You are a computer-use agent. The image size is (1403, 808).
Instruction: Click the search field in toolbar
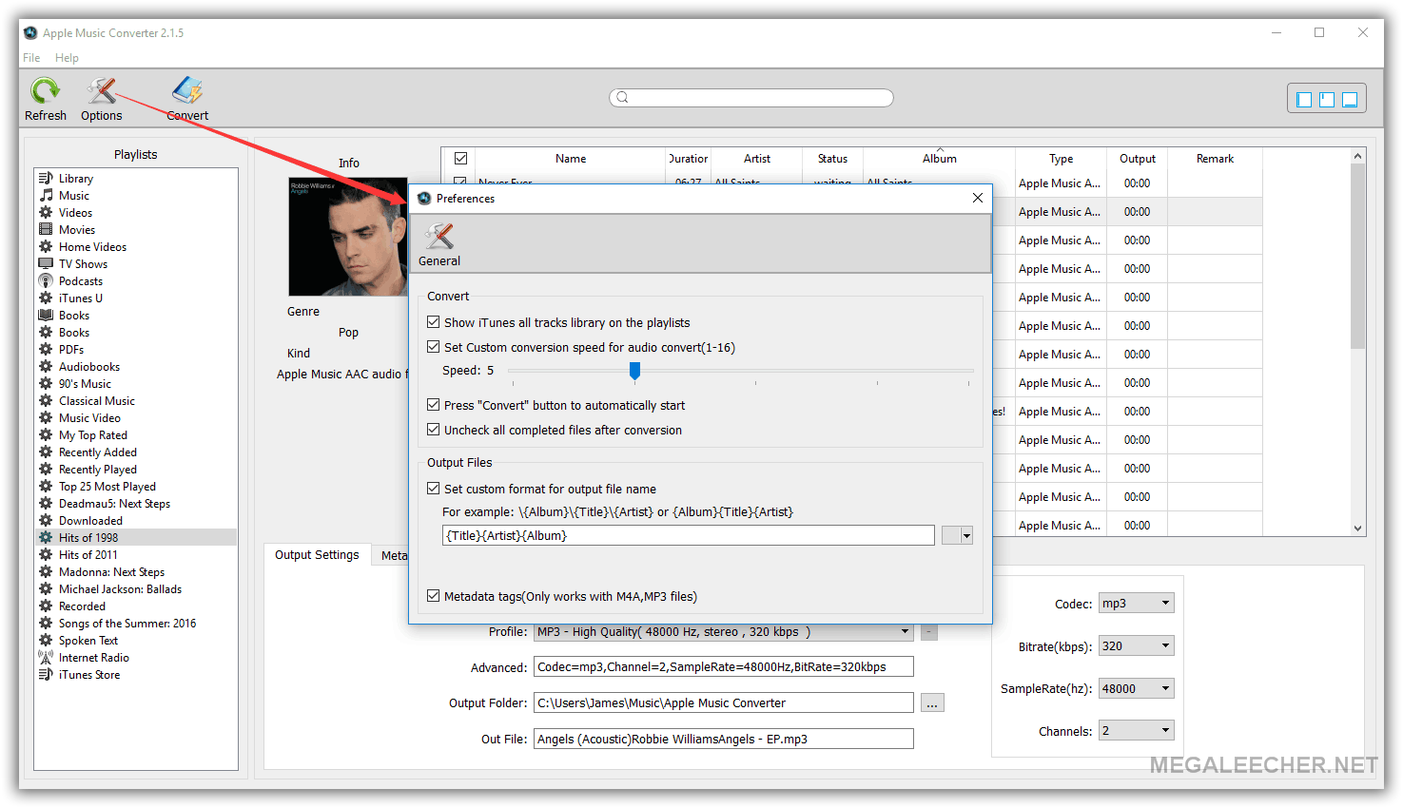point(751,98)
